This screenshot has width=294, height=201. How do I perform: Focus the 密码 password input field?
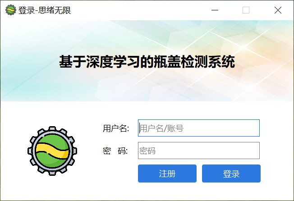[x=199, y=151]
